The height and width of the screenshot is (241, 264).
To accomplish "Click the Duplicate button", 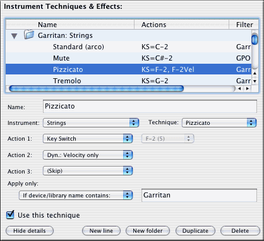I will [195, 231].
